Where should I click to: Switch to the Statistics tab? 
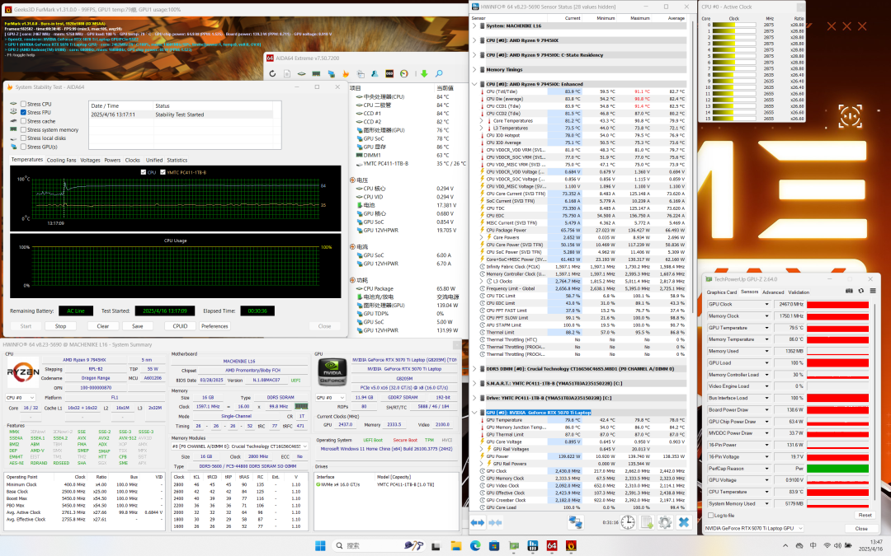click(177, 160)
